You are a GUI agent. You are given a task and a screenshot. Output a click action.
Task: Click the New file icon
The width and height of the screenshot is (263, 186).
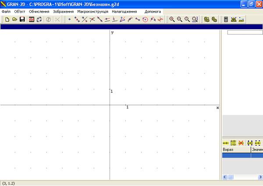click(7, 19)
